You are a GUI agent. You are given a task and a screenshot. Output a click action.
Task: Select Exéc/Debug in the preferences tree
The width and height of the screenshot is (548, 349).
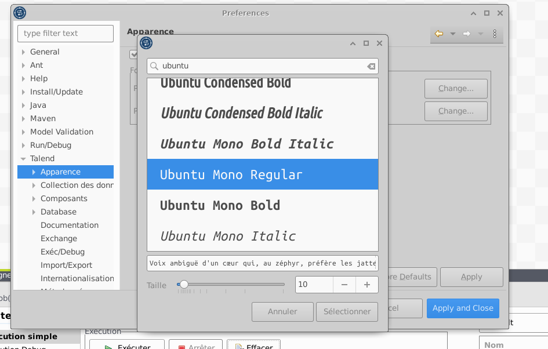63,252
